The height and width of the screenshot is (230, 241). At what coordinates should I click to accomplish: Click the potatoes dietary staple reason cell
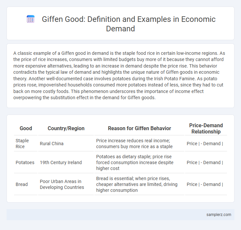point(139,162)
